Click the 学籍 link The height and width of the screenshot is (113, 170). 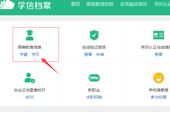(24, 54)
